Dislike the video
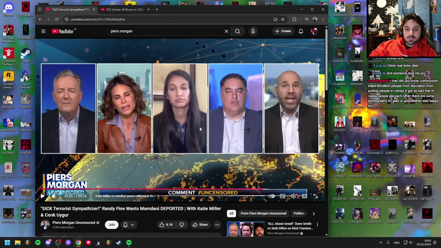 coord(182,225)
